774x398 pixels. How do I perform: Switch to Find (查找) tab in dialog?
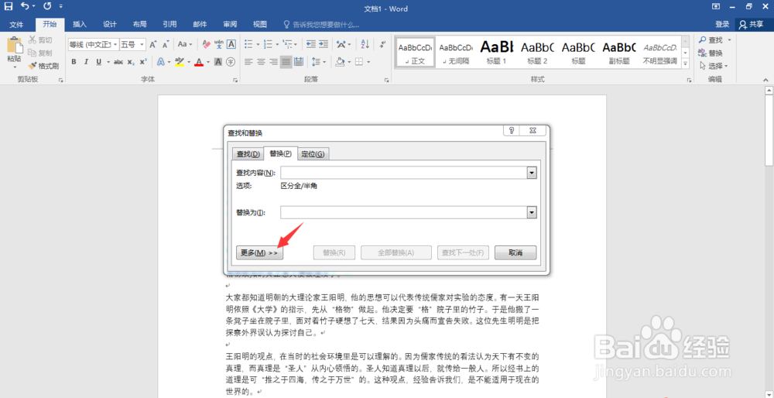click(248, 154)
